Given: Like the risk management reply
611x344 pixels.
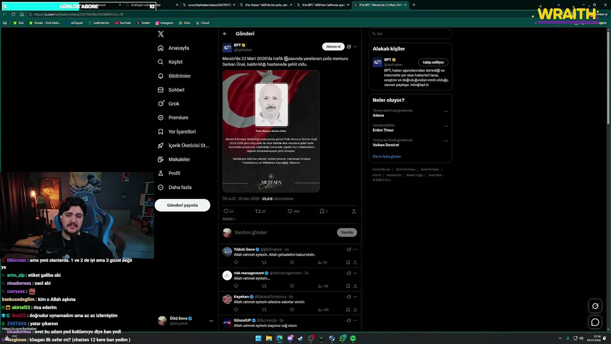Looking at the screenshot, I should pyautogui.click(x=292, y=286).
